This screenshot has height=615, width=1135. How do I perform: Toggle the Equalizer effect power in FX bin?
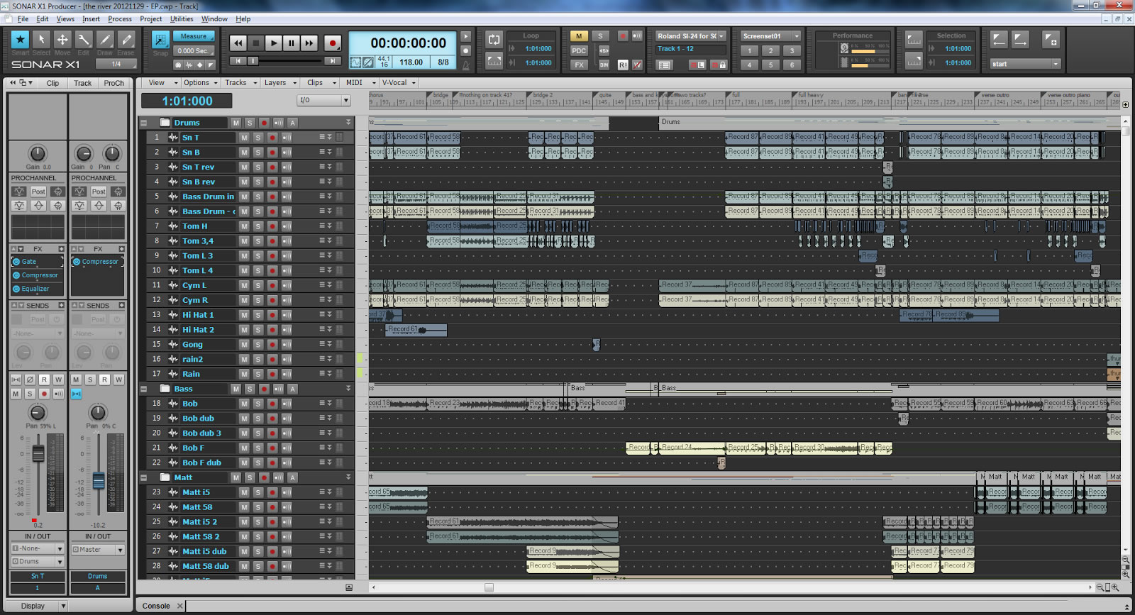pos(16,289)
